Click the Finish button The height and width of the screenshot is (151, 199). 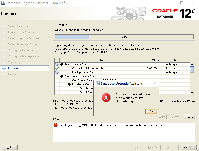[x=170, y=147]
